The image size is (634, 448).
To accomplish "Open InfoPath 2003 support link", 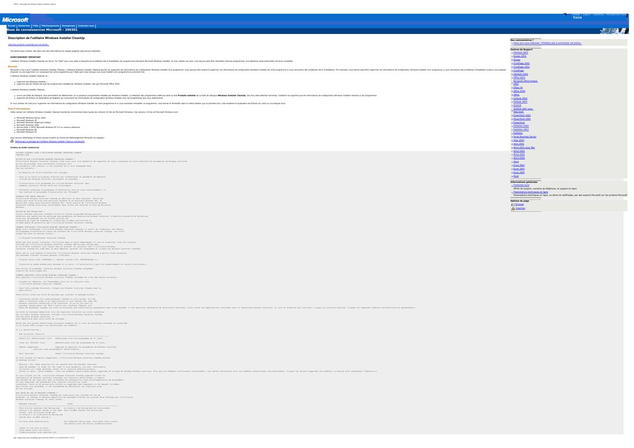I will [520, 74].
